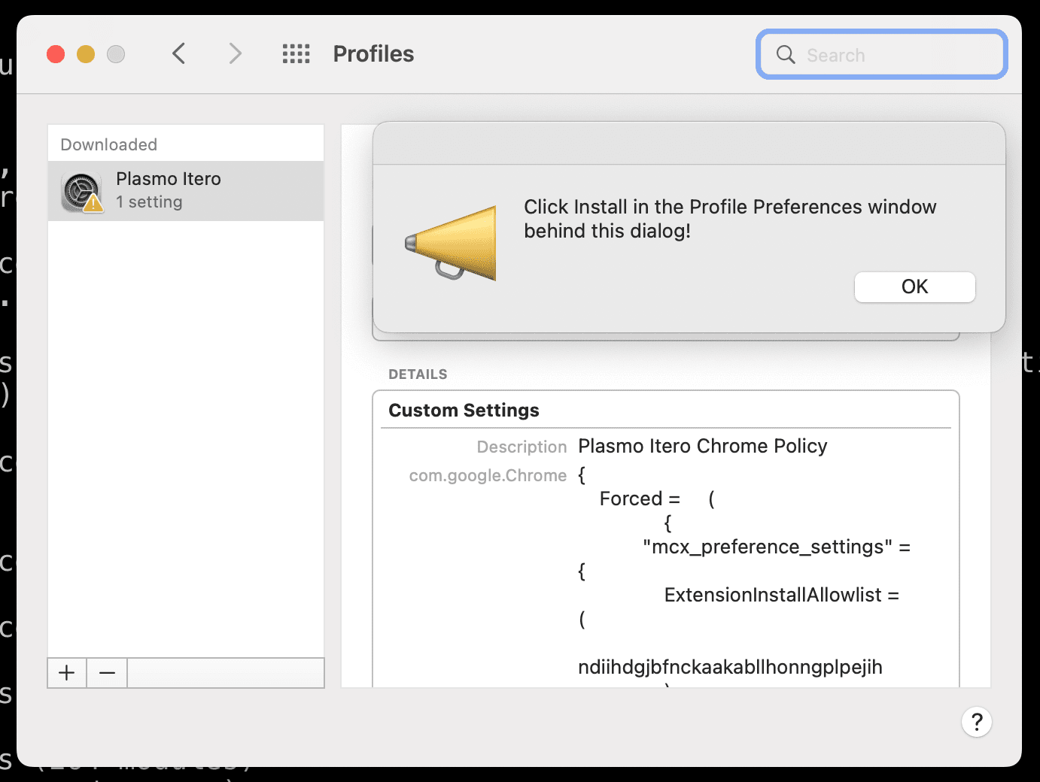Click the magnifying glass search icon
Screen dimensions: 1040x782
coord(786,54)
